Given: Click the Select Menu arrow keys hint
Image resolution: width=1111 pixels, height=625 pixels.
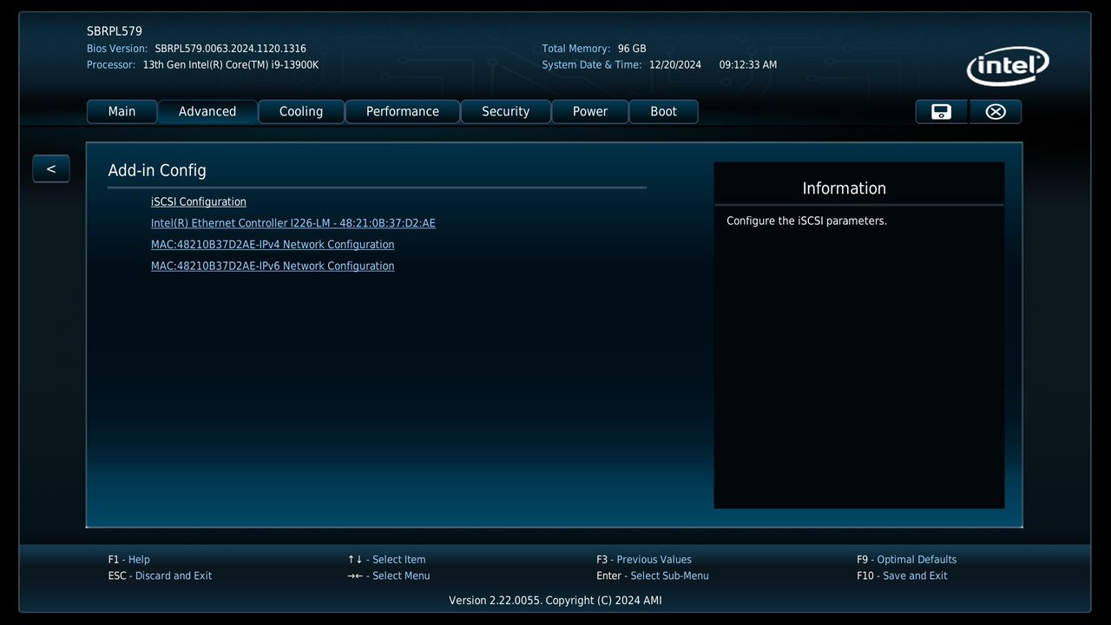Looking at the screenshot, I should pos(389,576).
